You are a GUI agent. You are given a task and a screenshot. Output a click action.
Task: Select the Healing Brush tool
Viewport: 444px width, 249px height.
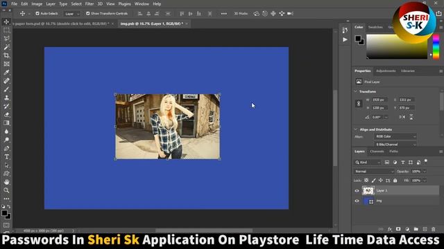click(6, 81)
